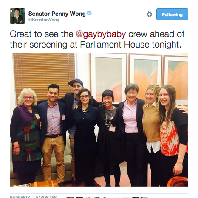Open the second dark red user avatar
Viewport: 198px width, 198px height.
[x=79, y=198]
